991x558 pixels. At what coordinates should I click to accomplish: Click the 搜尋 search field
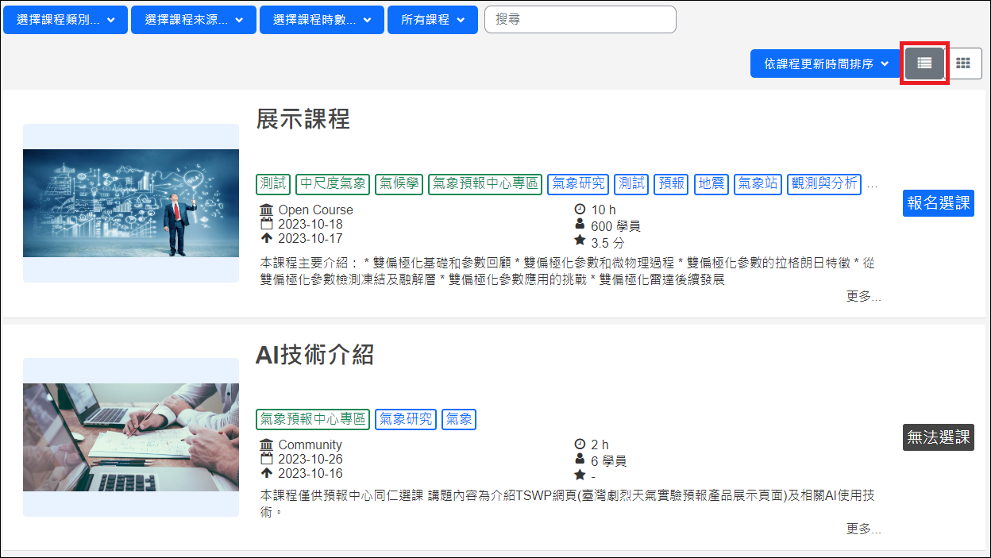click(x=580, y=20)
